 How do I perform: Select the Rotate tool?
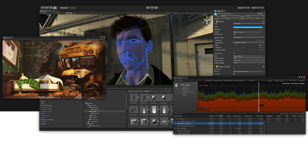tap(51, 7)
